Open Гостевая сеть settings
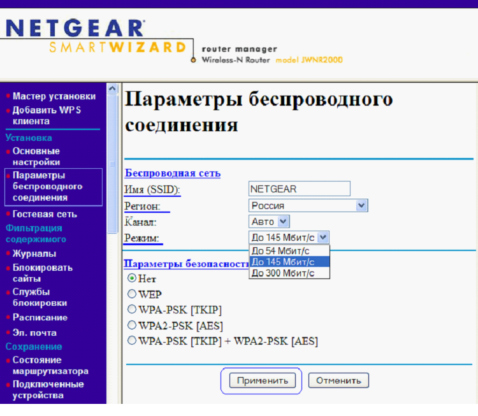This screenshot has width=478, height=416. coord(45,214)
